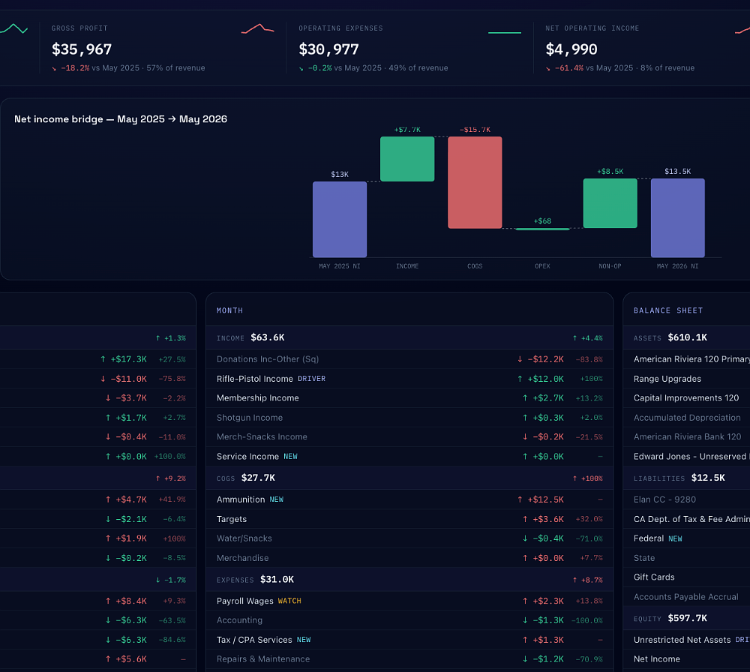Open the Donations Inc-Other (Sq) row
This screenshot has width=750, height=672.
coord(409,359)
